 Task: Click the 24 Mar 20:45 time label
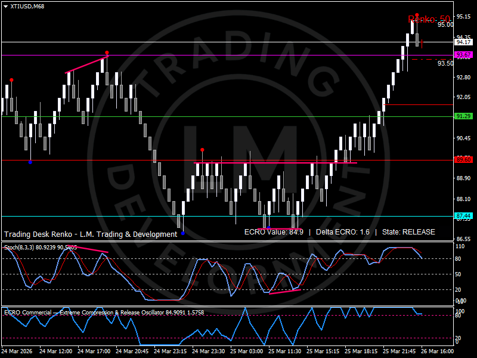point(132,351)
